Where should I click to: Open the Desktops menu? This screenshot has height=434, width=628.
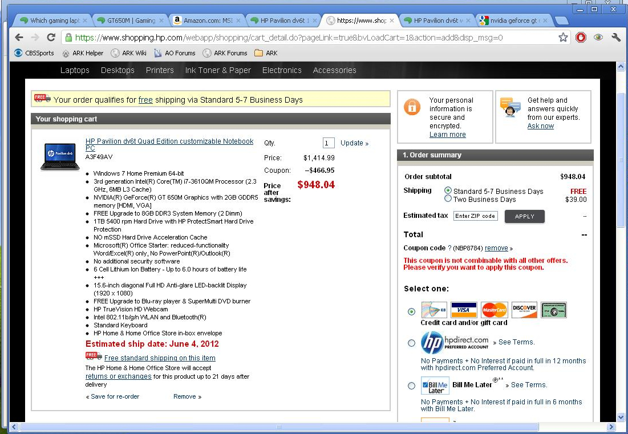[x=118, y=70]
